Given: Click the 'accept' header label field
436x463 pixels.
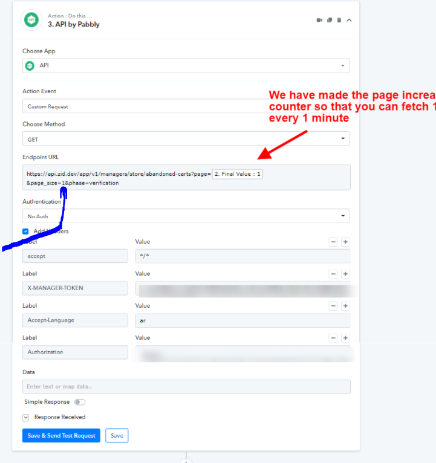Looking at the screenshot, I should [75, 256].
